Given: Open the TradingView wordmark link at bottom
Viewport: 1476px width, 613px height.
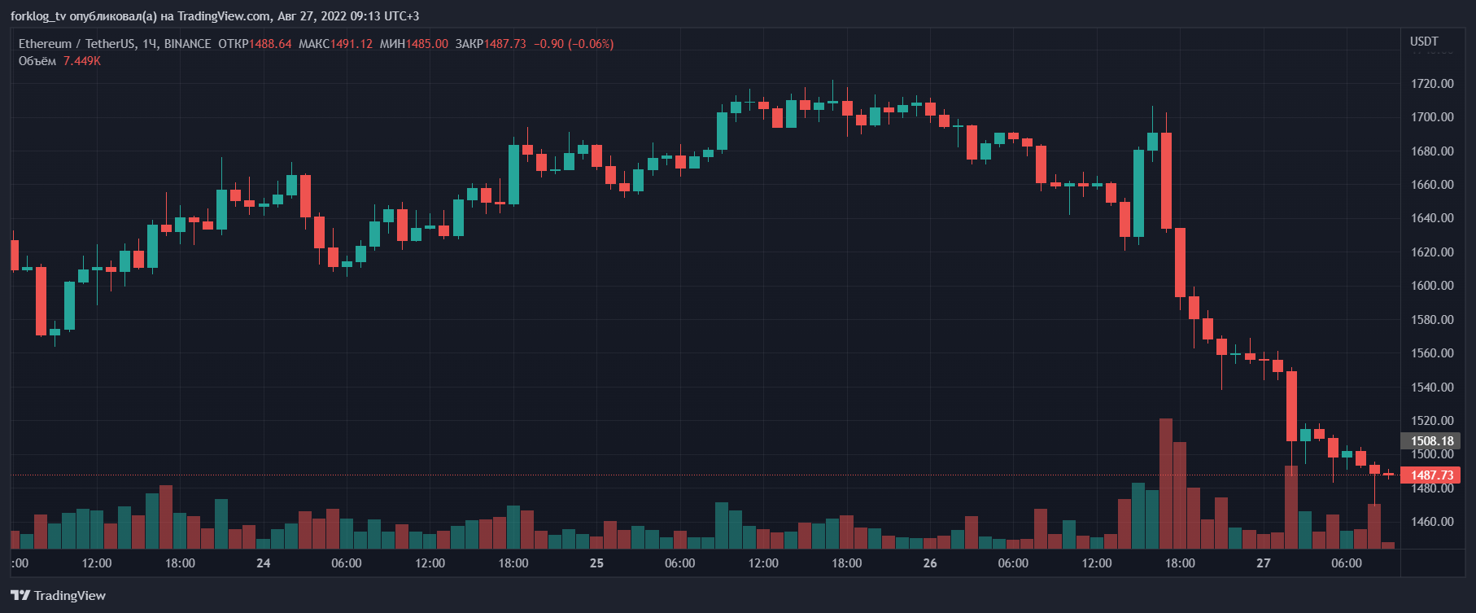Looking at the screenshot, I should [69, 596].
